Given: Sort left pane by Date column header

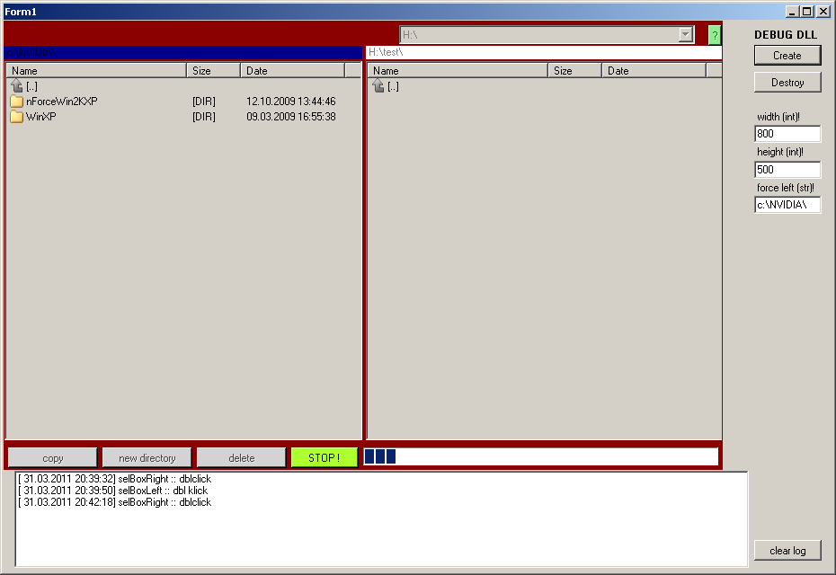Looking at the screenshot, I should (x=292, y=71).
